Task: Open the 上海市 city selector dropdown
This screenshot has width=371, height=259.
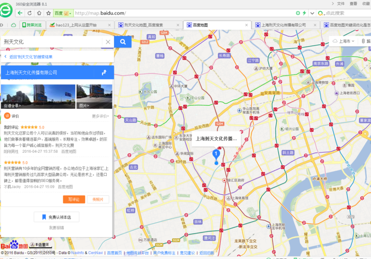Action: point(344,41)
